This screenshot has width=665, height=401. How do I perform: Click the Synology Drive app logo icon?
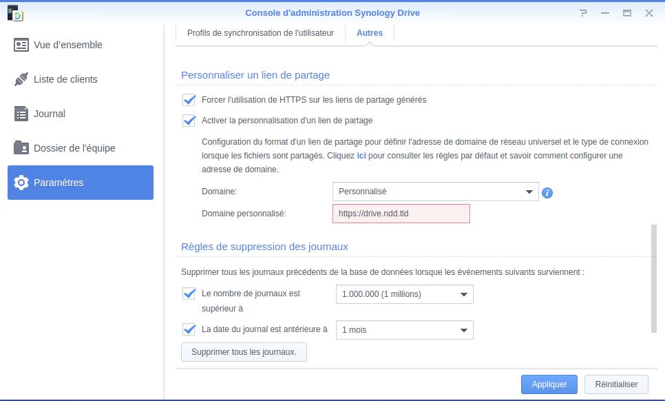pos(15,12)
